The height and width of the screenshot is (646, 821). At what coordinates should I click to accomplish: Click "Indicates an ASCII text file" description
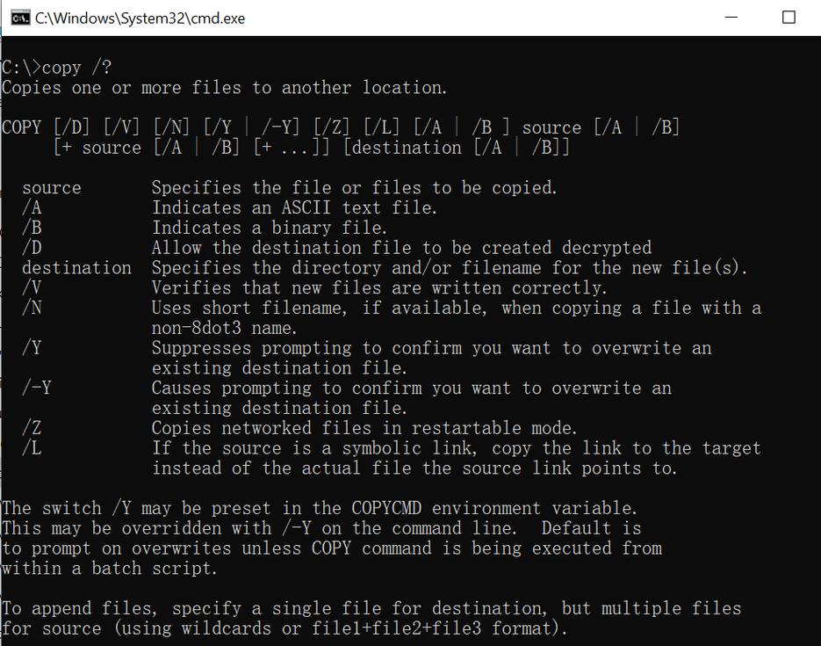(294, 207)
